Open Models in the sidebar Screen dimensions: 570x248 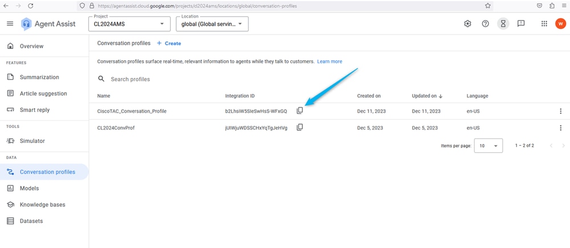(45, 188)
